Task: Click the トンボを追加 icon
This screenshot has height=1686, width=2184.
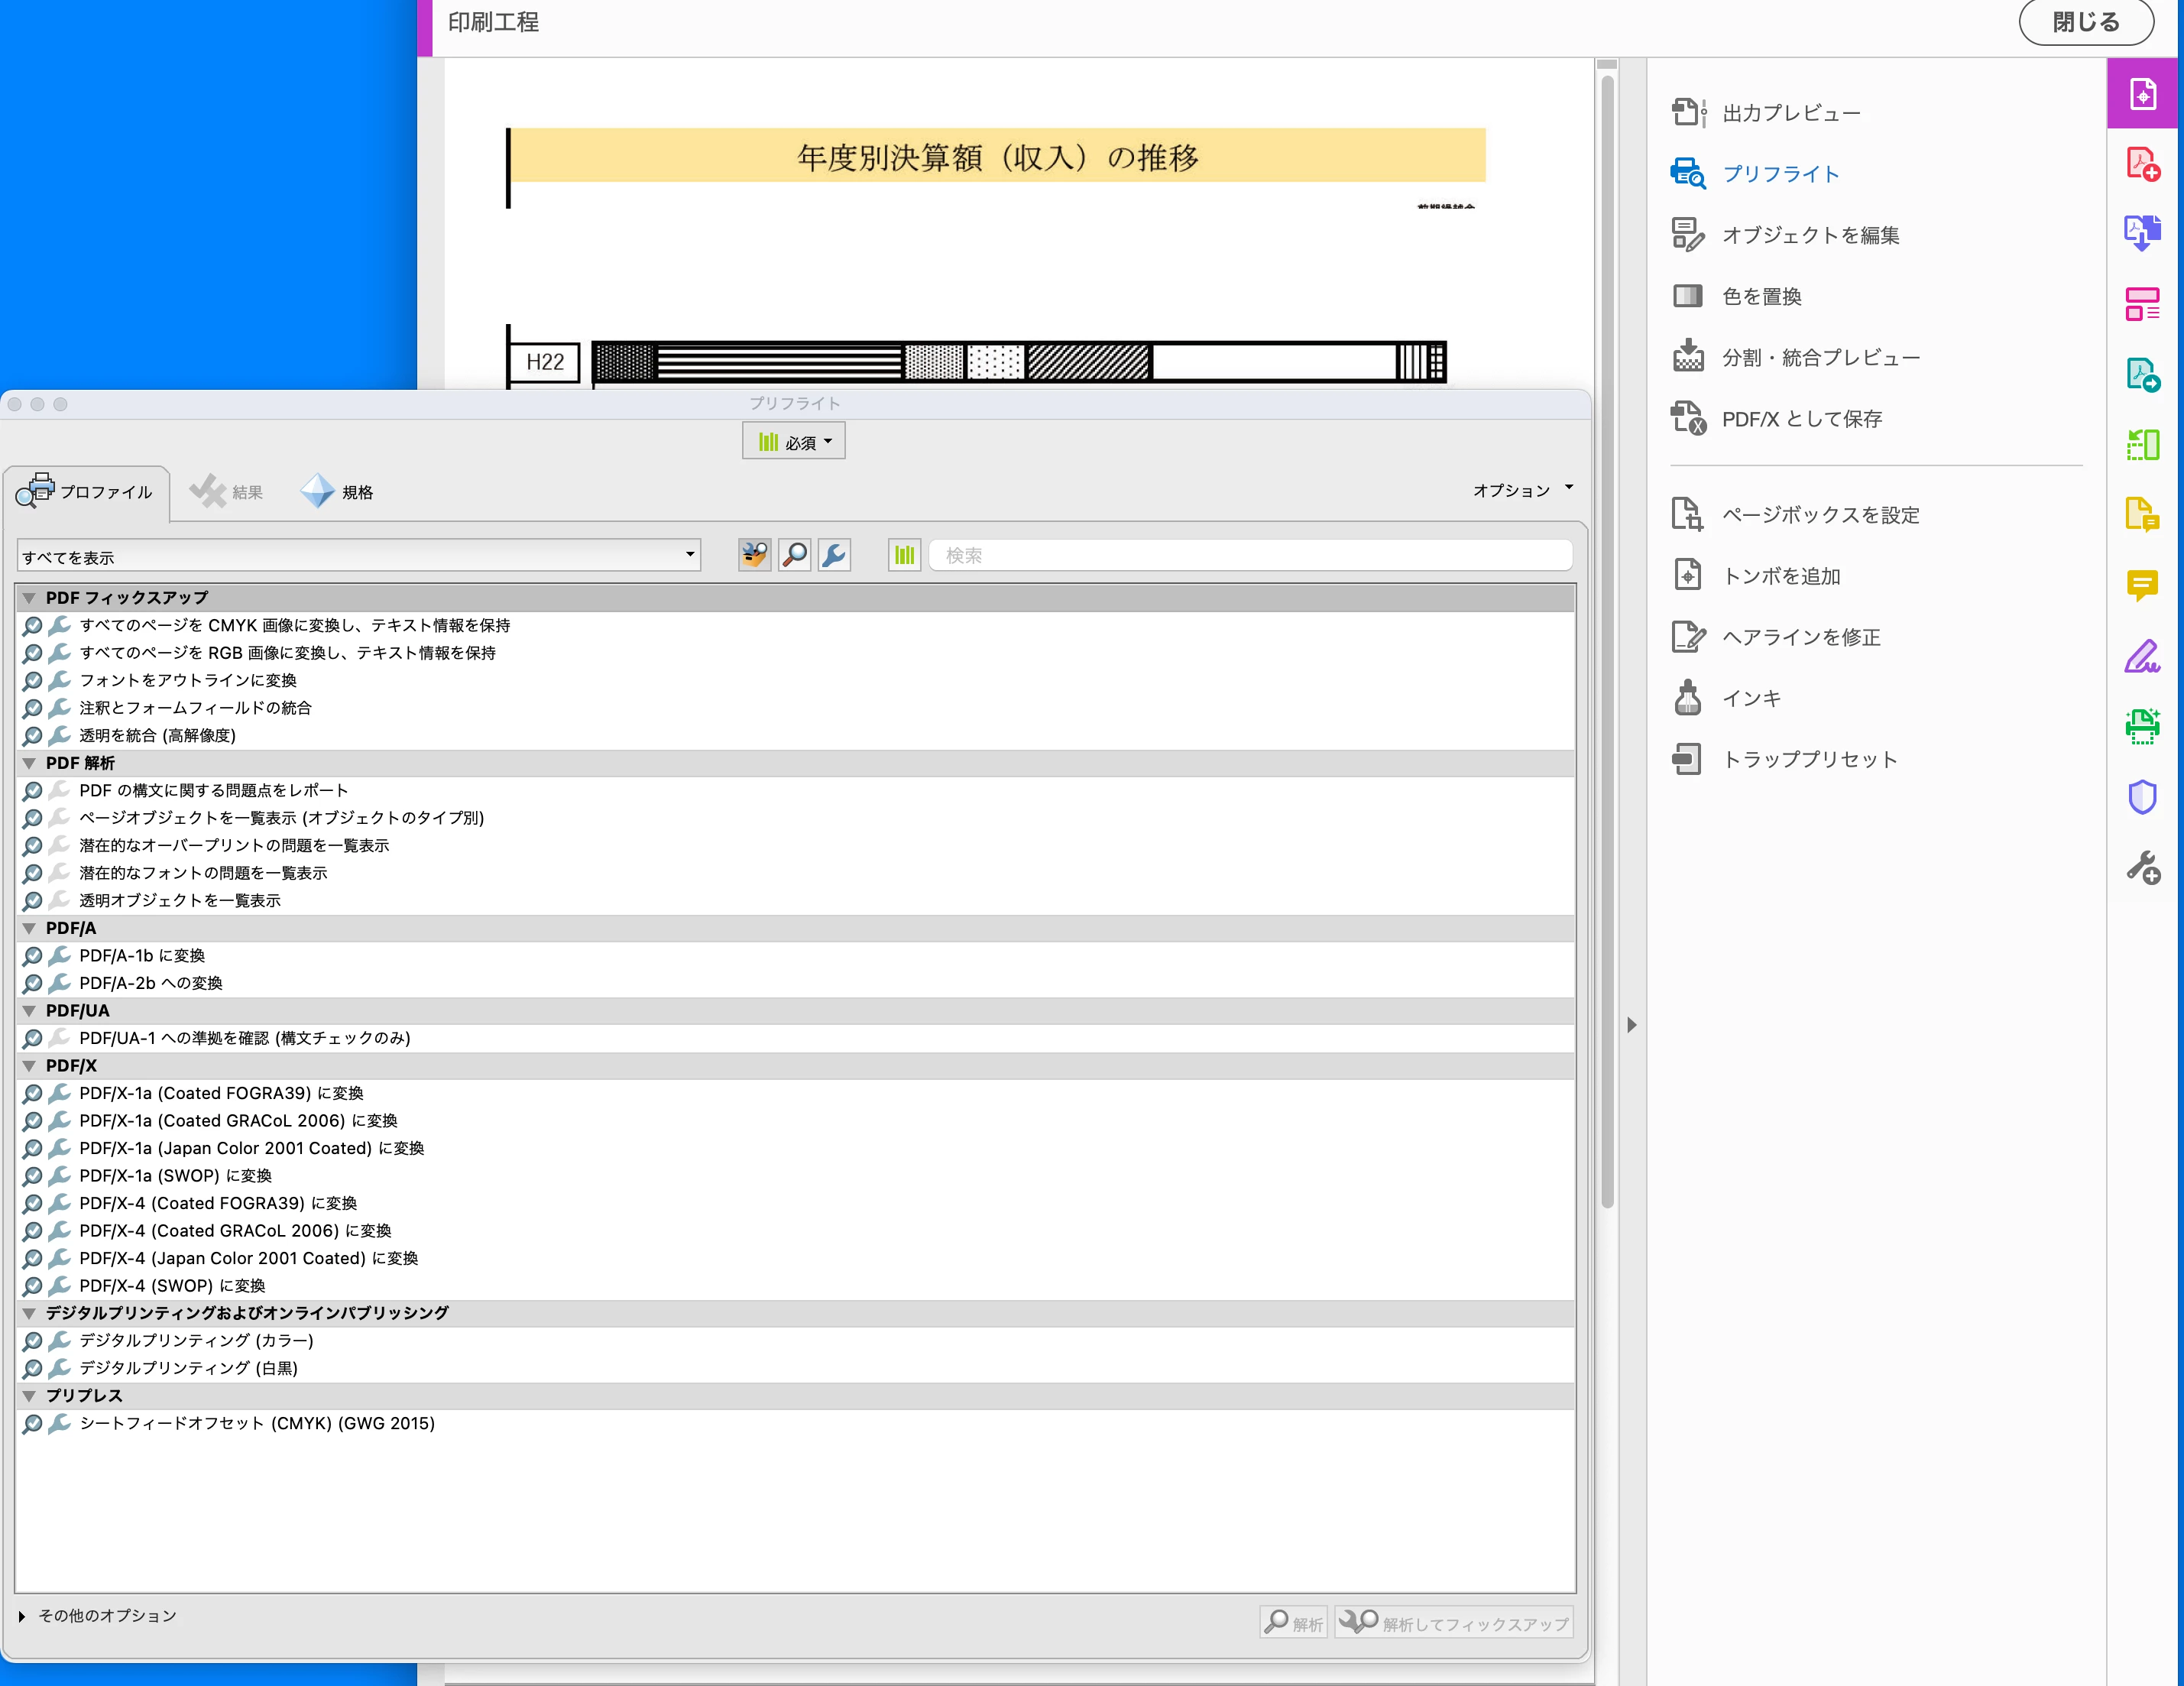Action: [1688, 576]
